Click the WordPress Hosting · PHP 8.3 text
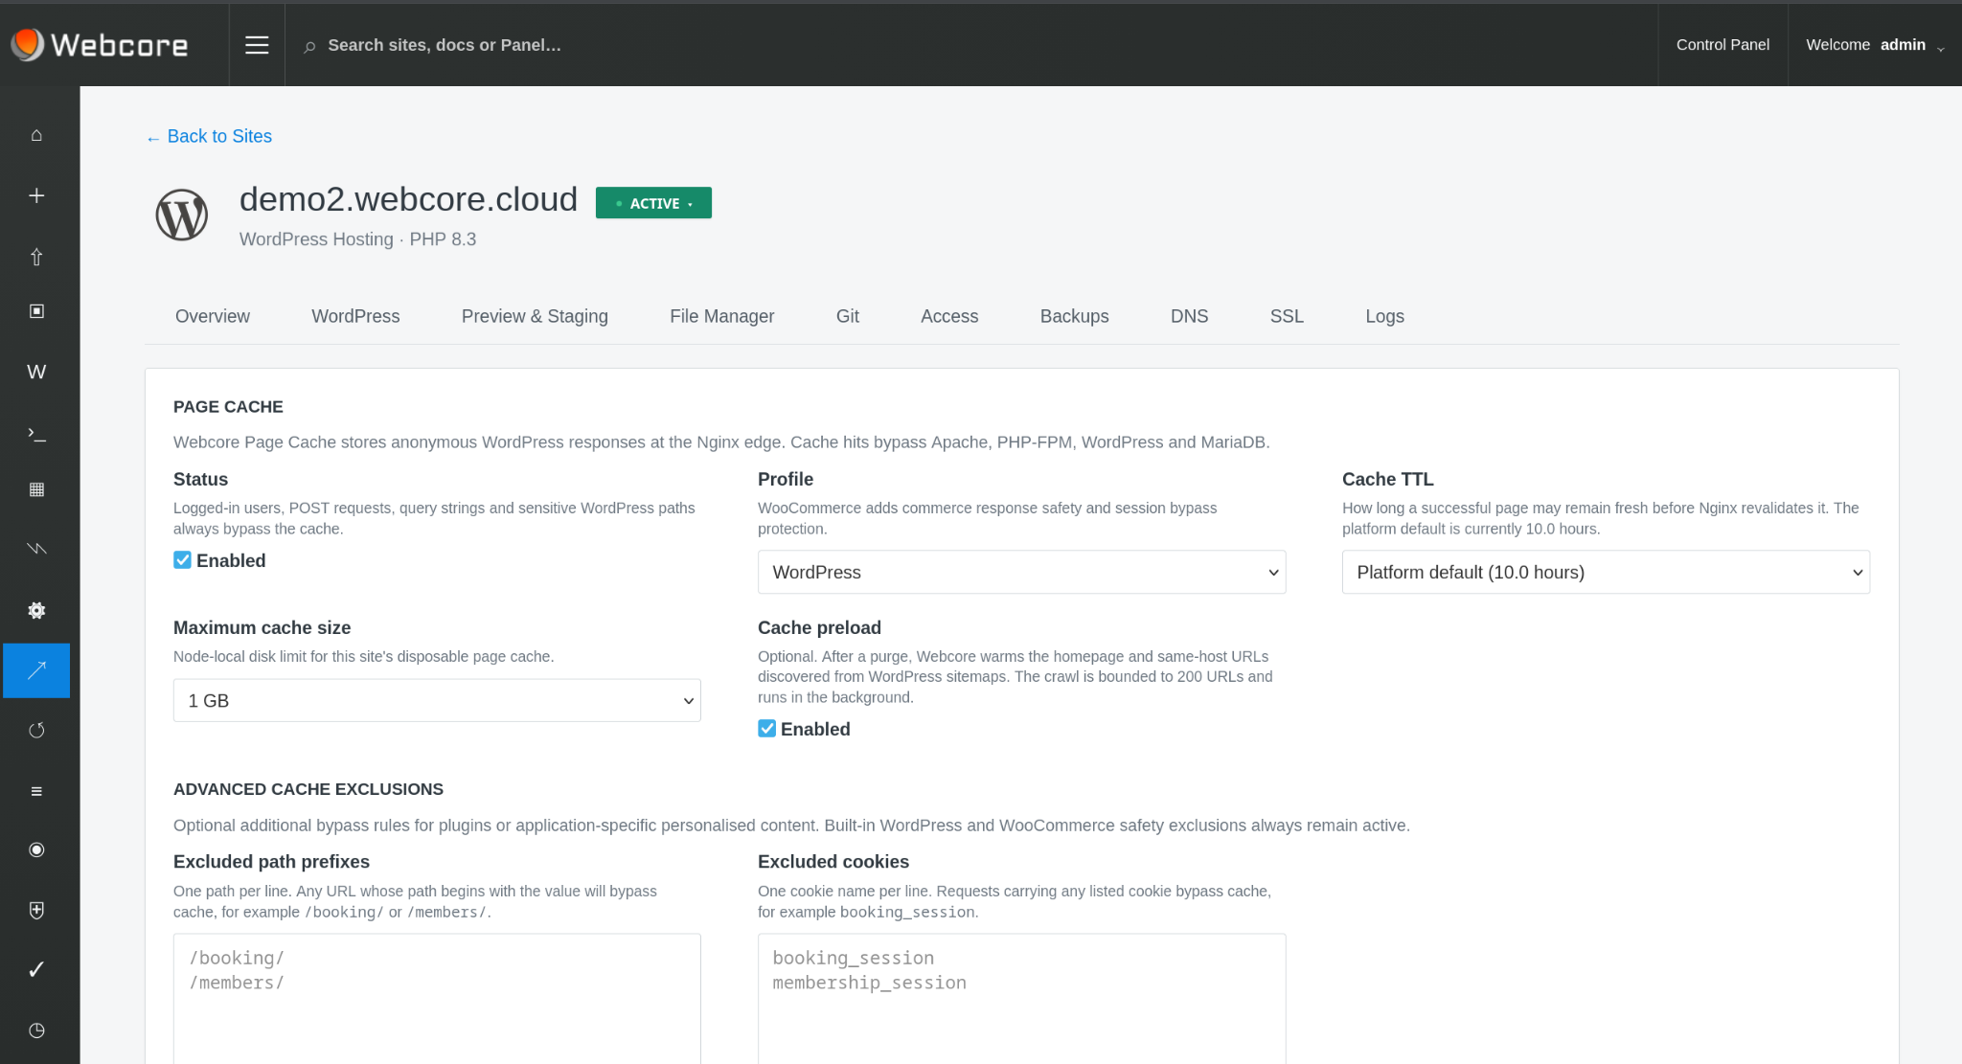This screenshot has width=1962, height=1064. 357,239
